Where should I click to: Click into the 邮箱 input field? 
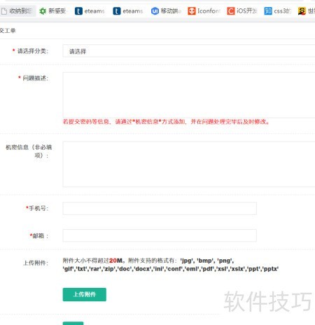point(160,235)
